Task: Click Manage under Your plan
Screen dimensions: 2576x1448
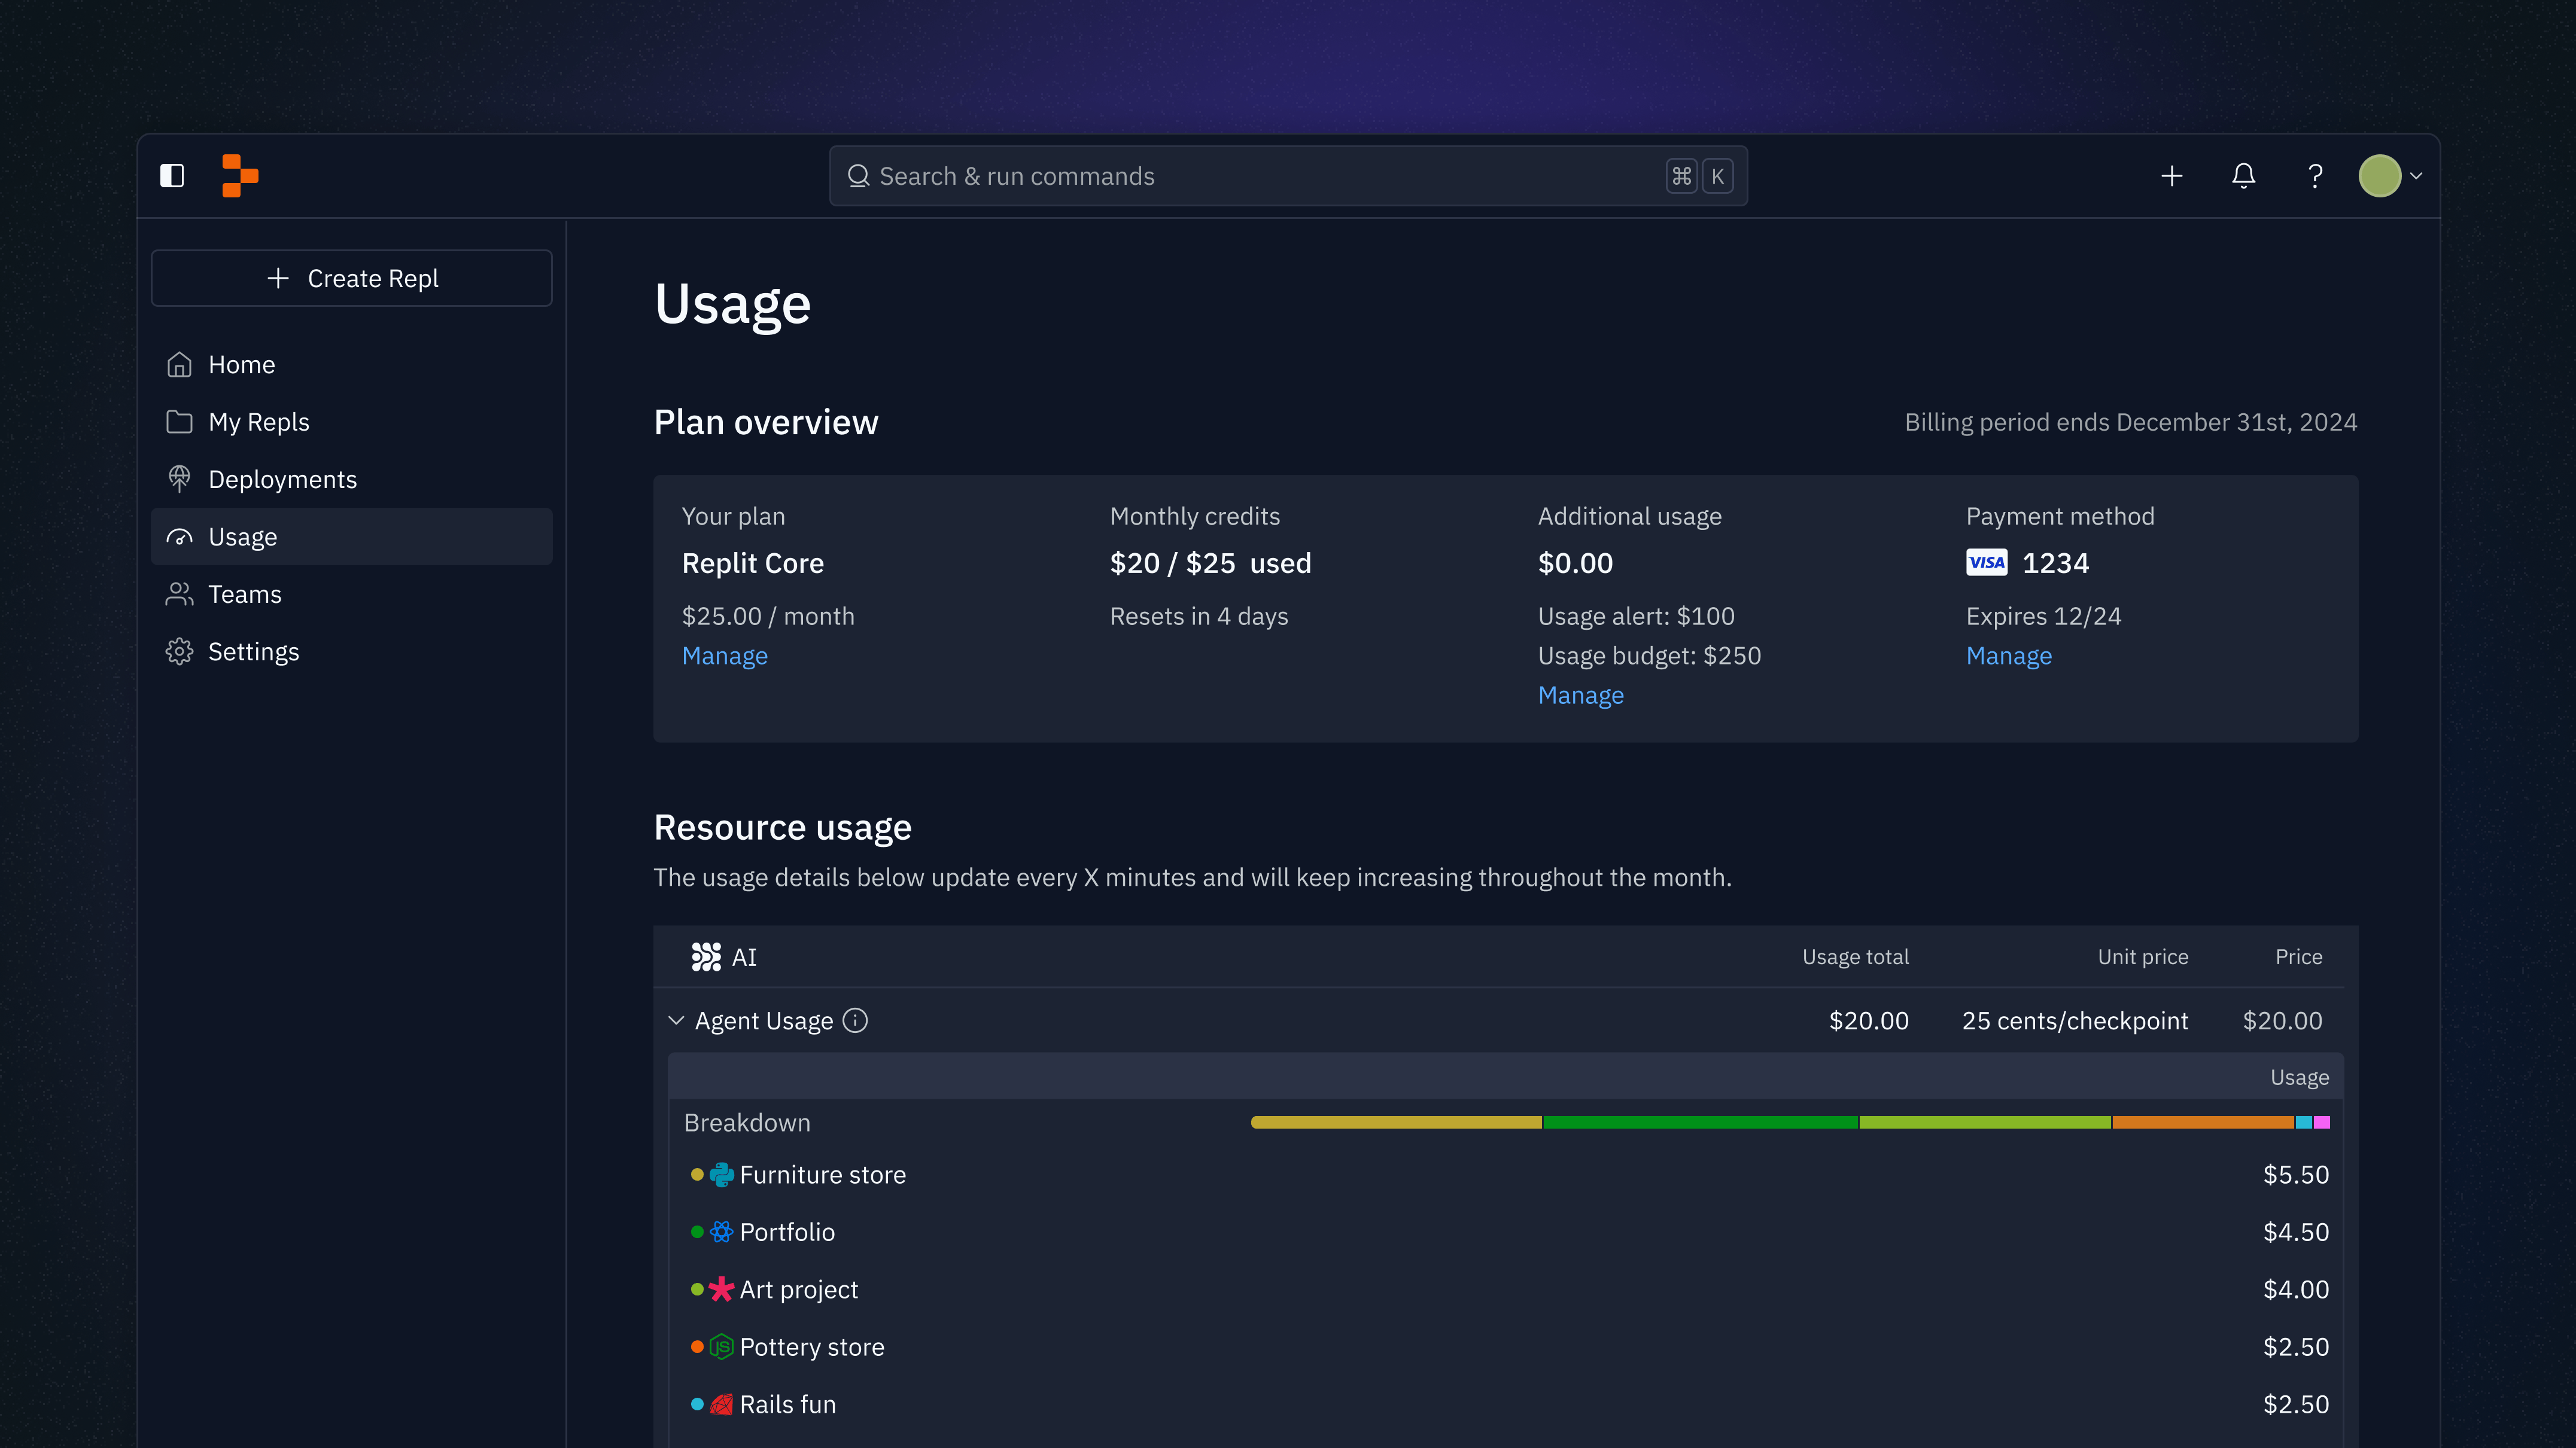Action: [724, 656]
